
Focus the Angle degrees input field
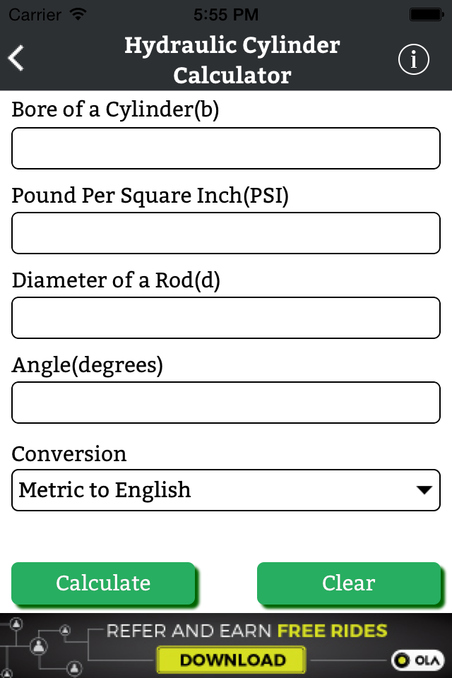pyautogui.click(x=226, y=403)
